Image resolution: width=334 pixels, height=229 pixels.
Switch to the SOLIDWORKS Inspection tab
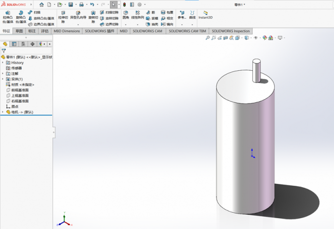point(231,31)
